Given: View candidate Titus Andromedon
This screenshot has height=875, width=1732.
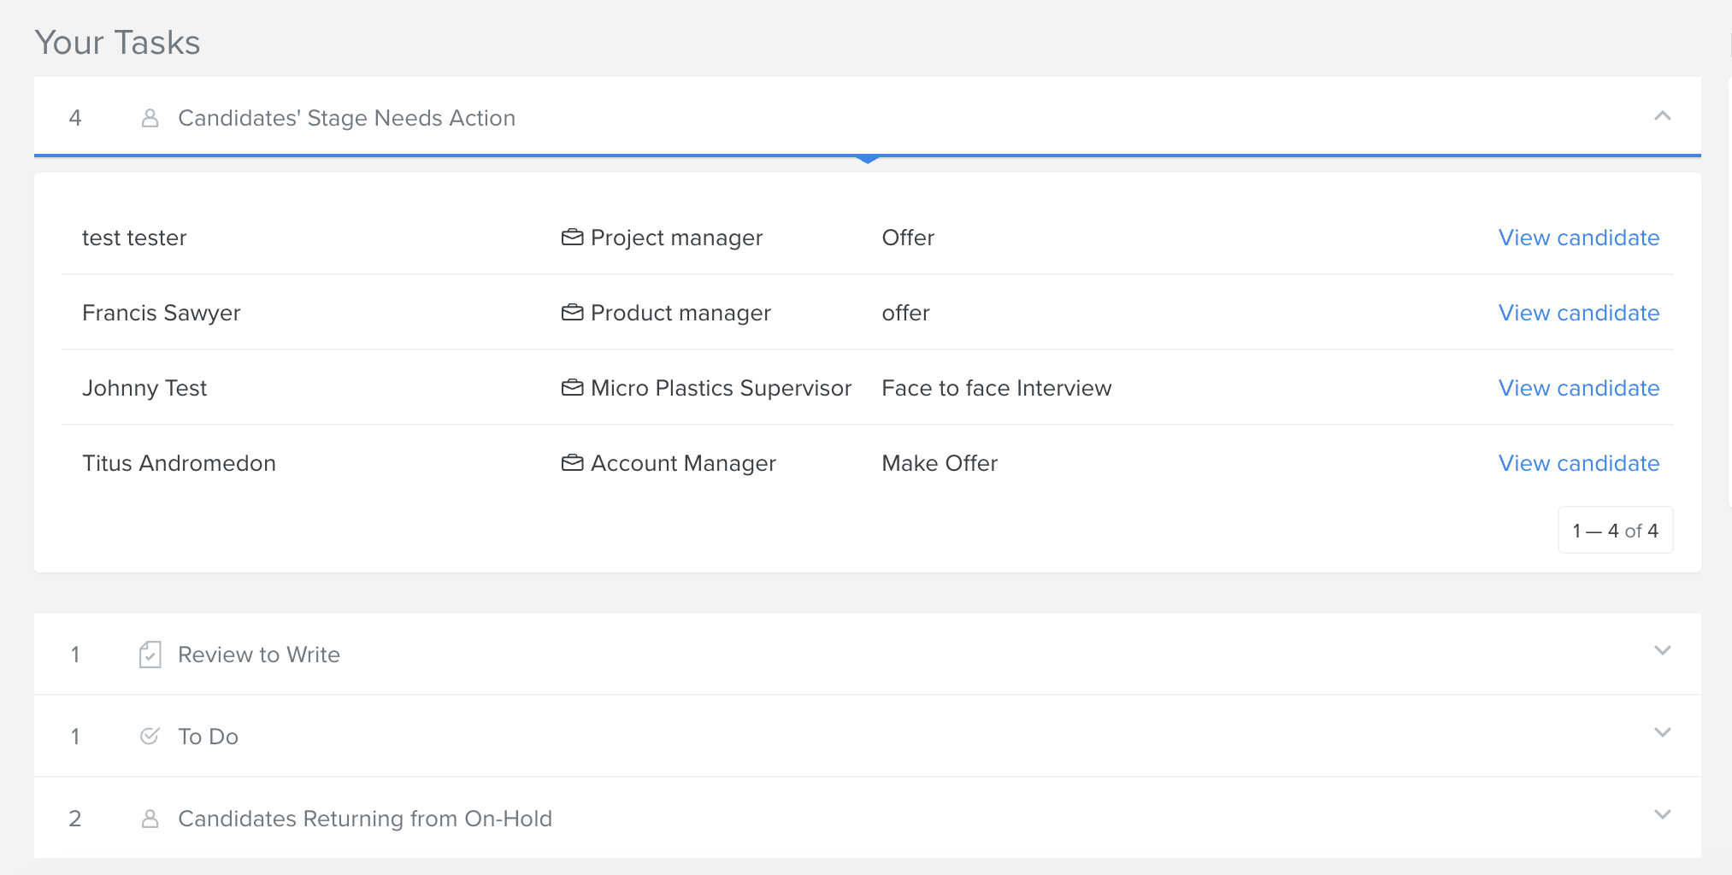Looking at the screenshot, I should tap(1579, 463).
